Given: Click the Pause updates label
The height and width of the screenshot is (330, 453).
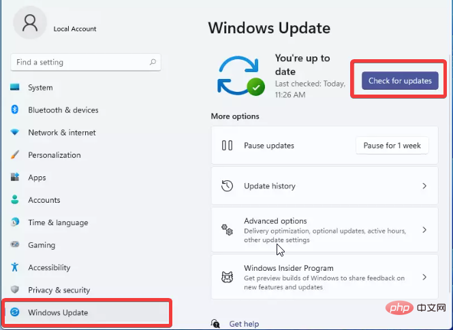Looking at the screenshot, I should tap(269, 146).
